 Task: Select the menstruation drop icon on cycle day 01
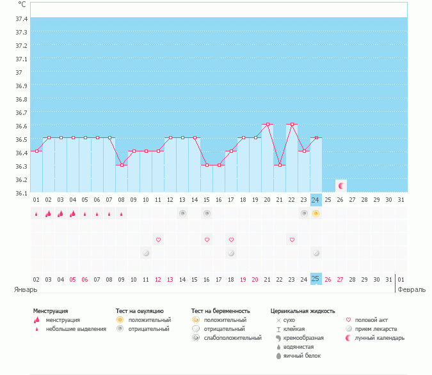(36, 214)
